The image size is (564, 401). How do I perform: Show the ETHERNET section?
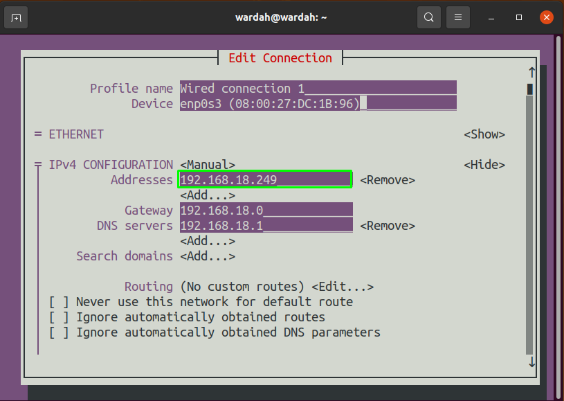pos(484,134)
